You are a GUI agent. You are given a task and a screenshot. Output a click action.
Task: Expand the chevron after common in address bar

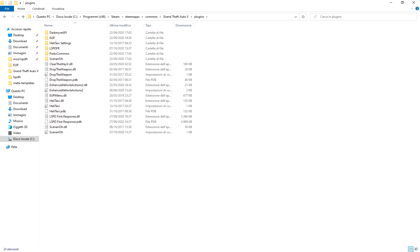point(160,17)
